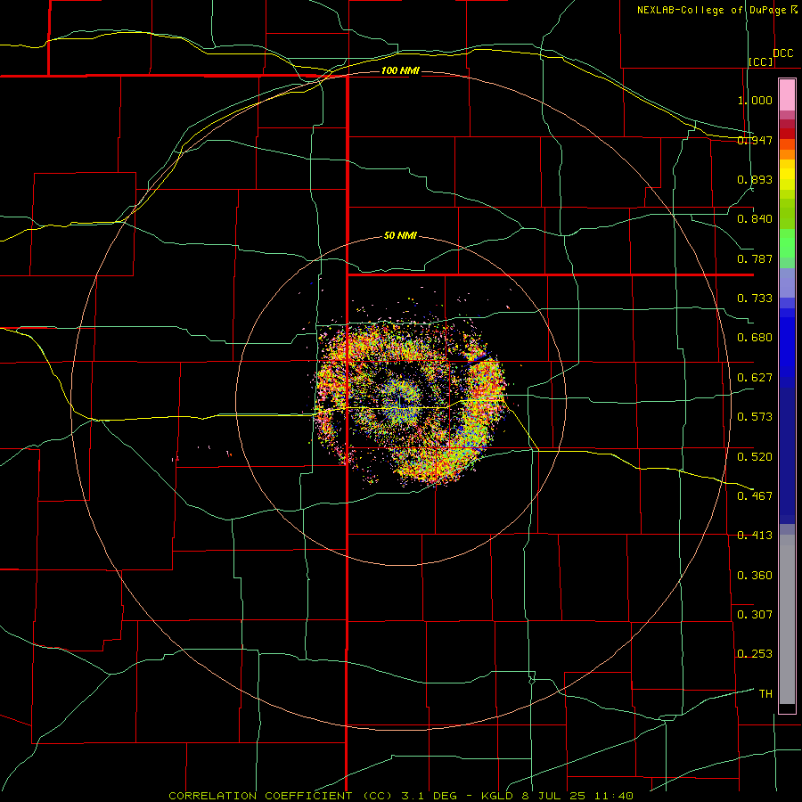Click the DCC product label
The image size is (802, 802).
coord(782,53)
